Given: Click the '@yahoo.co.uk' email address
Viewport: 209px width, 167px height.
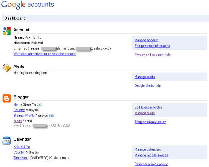Looking at the screenshot, I should pyautogui.click(x=101, y=48).
